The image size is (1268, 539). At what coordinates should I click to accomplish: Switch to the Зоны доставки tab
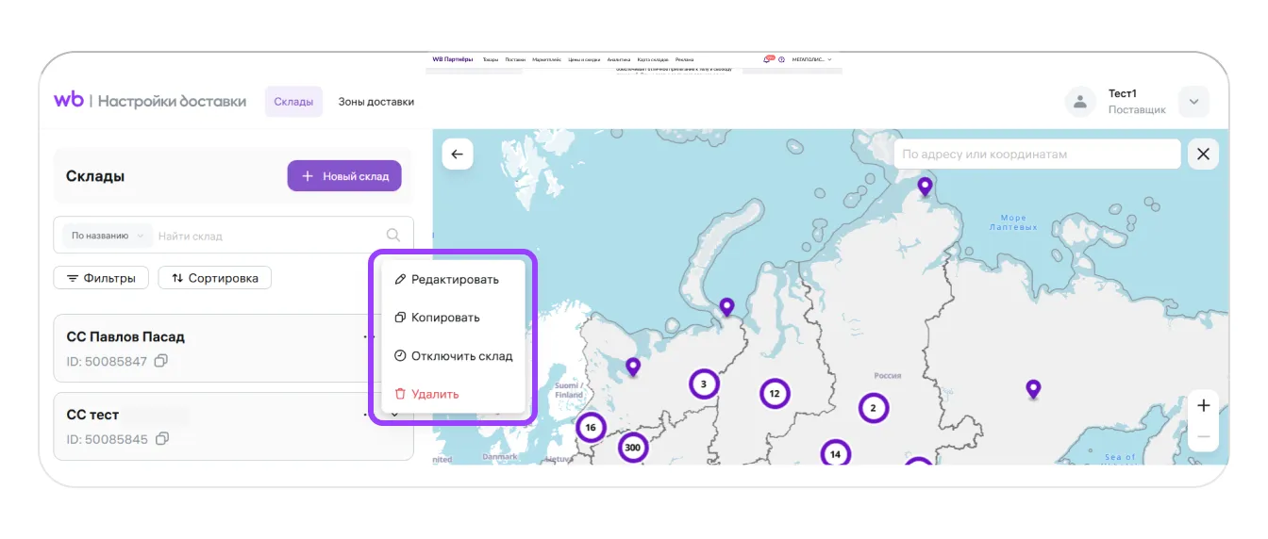pyautogui.click(x=375, y=102)
